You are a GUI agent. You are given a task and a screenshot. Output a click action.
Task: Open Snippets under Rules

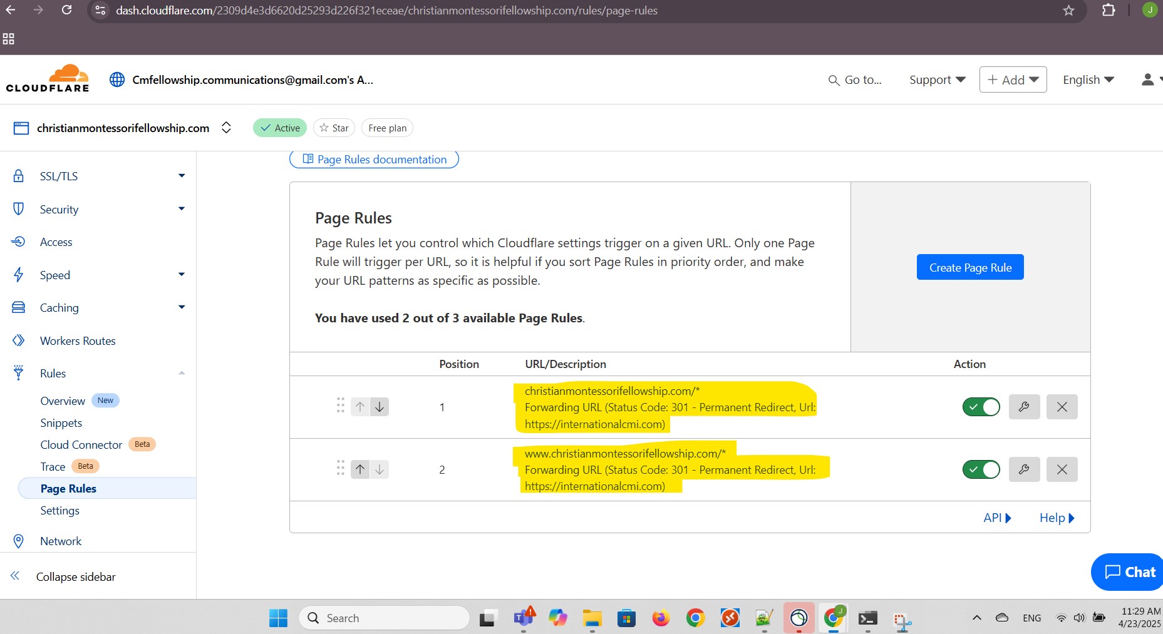[x=61, y=422]
